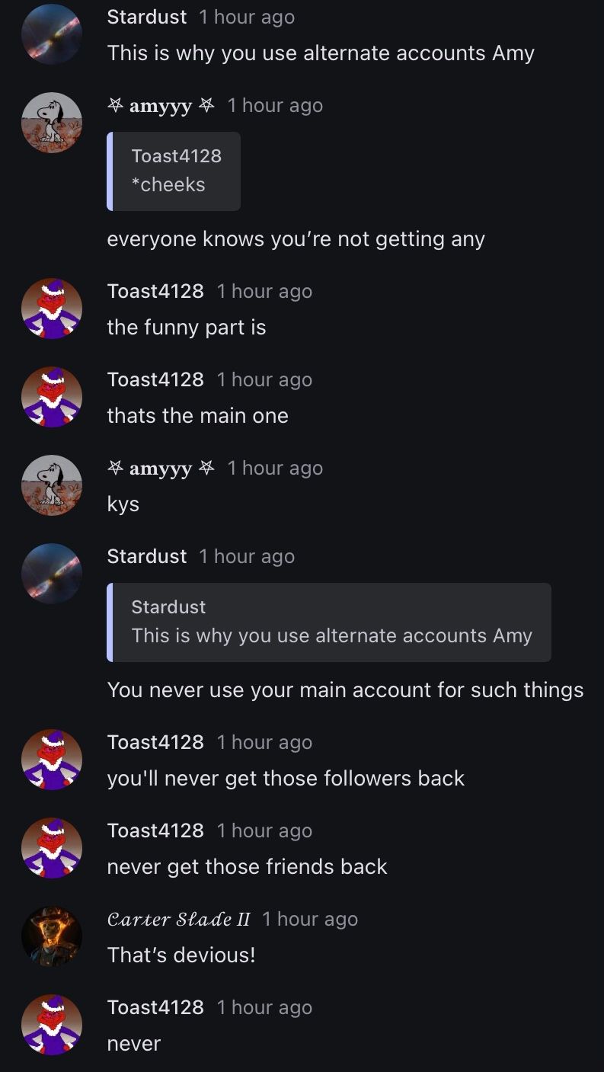Image resolution: width=604 pixels, height=1072 pixels.
Task: Open Toast4128 username above "the funny part is"
Action: click(155, 291)
